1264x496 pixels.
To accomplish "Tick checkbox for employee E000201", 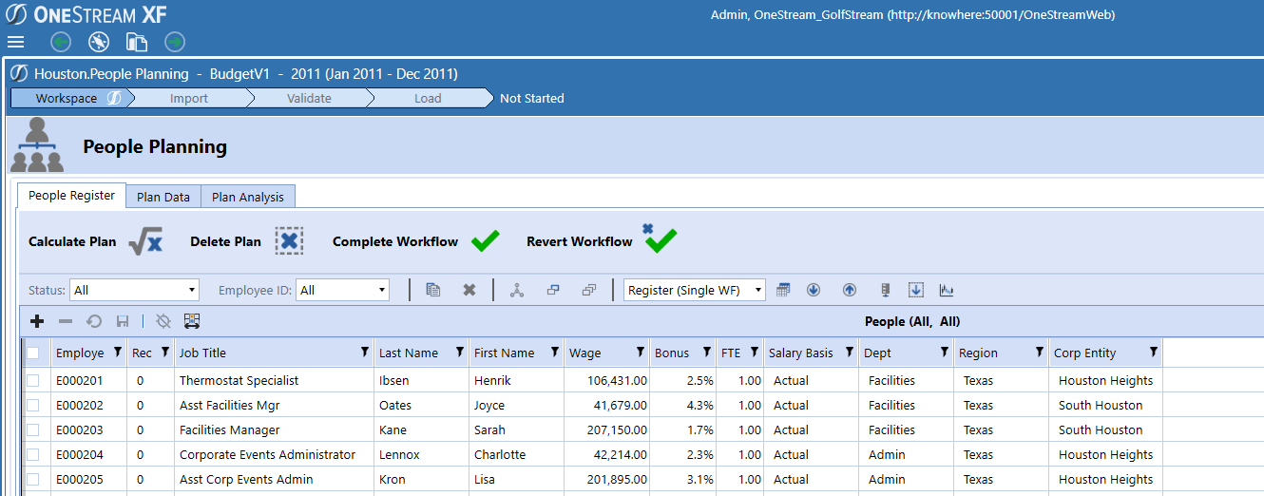I will [x=33, y=380].
